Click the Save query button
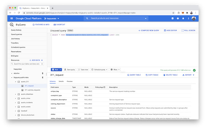Screen dimensions: 206x129 pos(70,70)
